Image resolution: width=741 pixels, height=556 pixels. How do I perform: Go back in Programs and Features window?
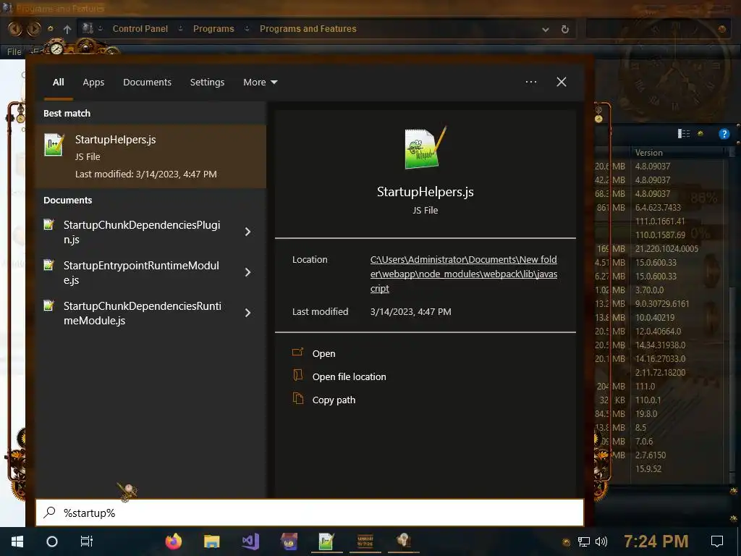[15, 29]
